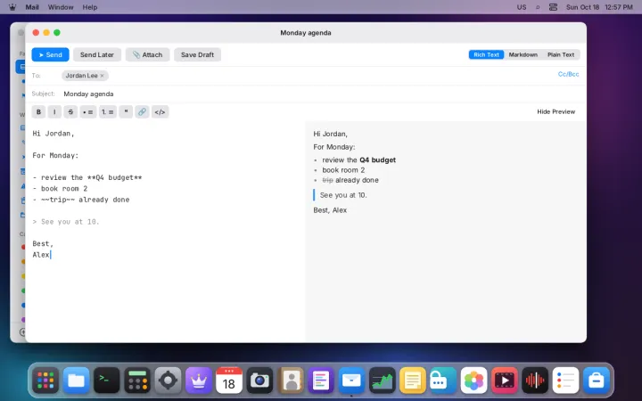Open Calendar showing 18 in the dock
The height and width of the screenshot is (401, 642).
[x=229, y=381]
